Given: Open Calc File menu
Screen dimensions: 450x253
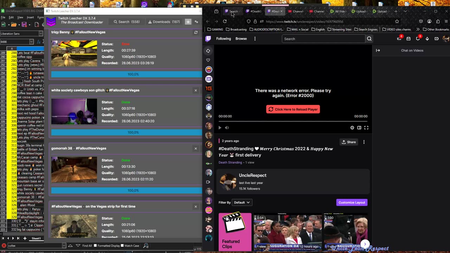Looking at the screenshot, I should [x=3, y=17].
